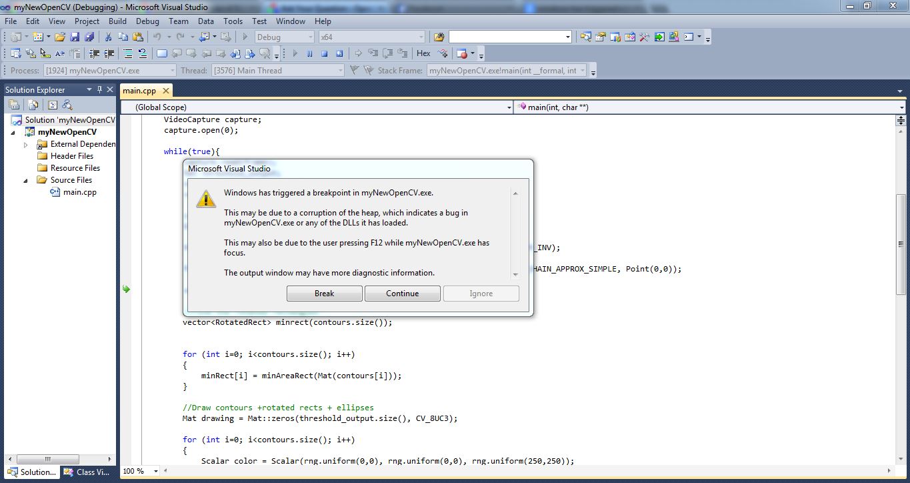Click the Properties Window icon

(600, 37)
